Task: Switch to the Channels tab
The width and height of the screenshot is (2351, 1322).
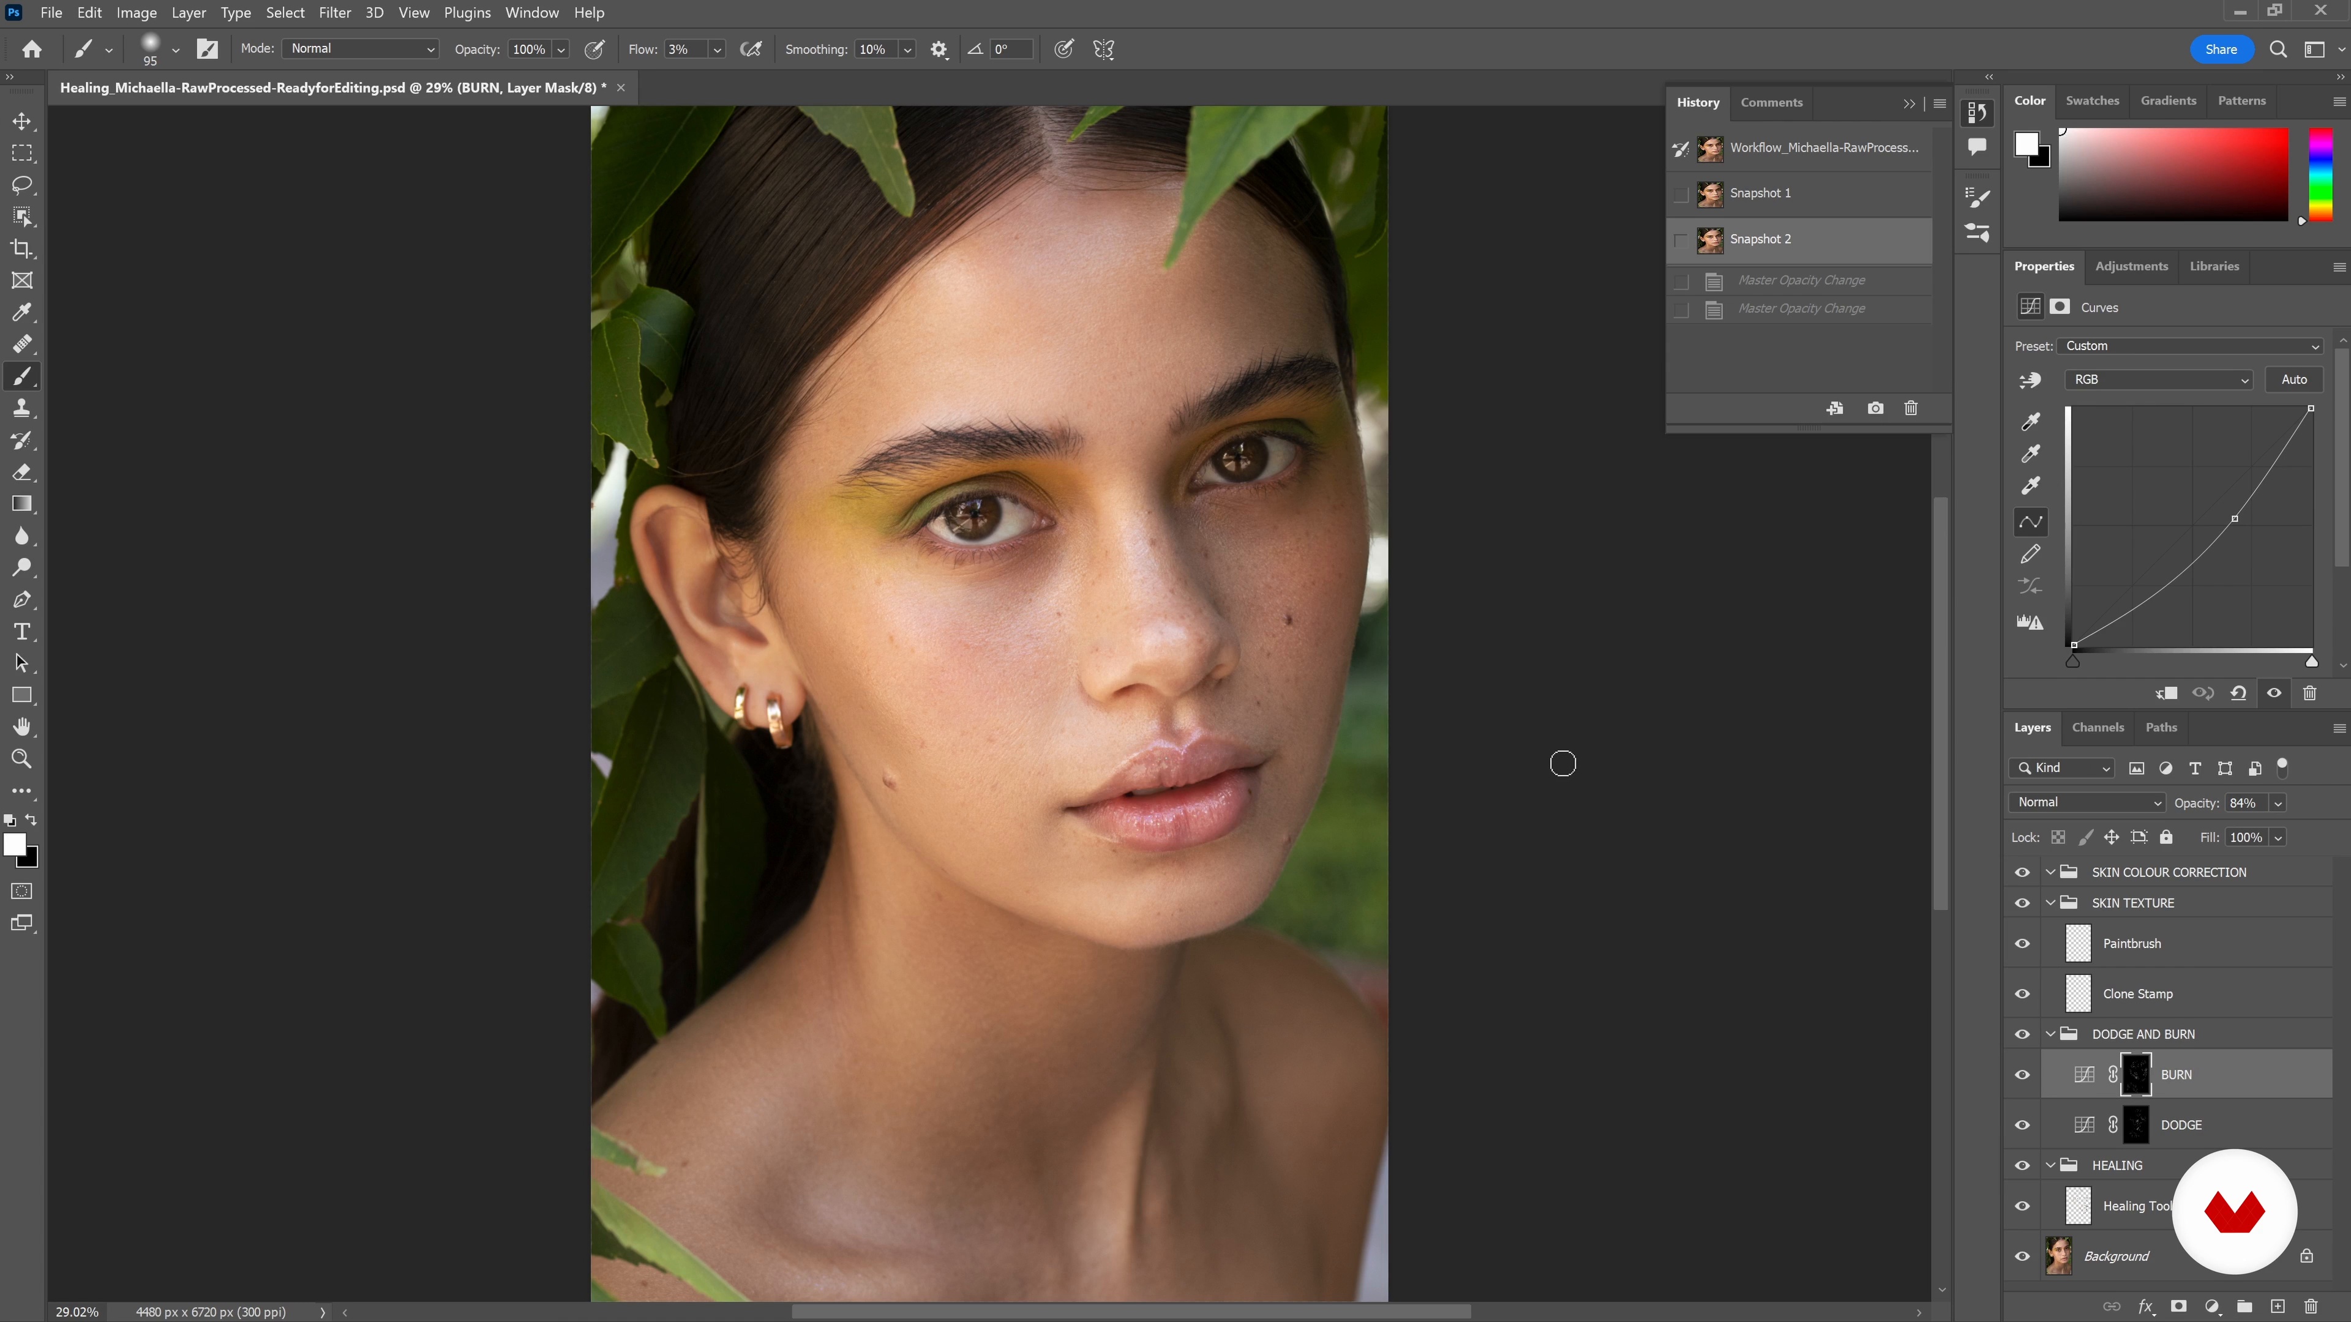Action: click(x=2098, y=727)
